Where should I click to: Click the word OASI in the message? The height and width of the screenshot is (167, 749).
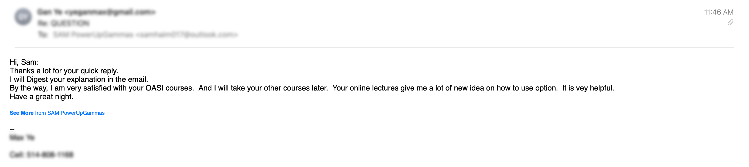(x=154, y=88)
